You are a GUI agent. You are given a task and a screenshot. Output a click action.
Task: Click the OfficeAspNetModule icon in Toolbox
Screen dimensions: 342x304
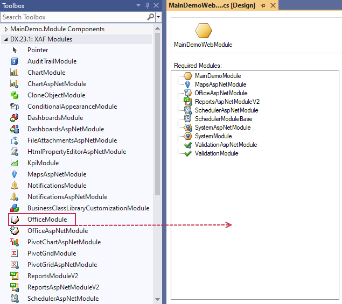click(15, 231)
